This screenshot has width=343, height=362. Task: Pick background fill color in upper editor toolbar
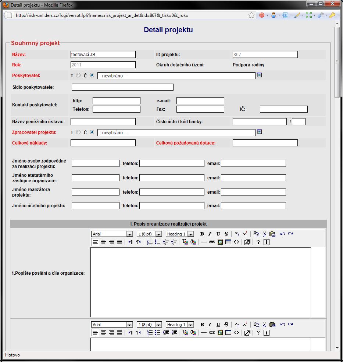click(193, 242)
